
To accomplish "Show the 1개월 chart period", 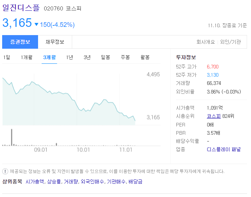I will (x=27, y=57).
